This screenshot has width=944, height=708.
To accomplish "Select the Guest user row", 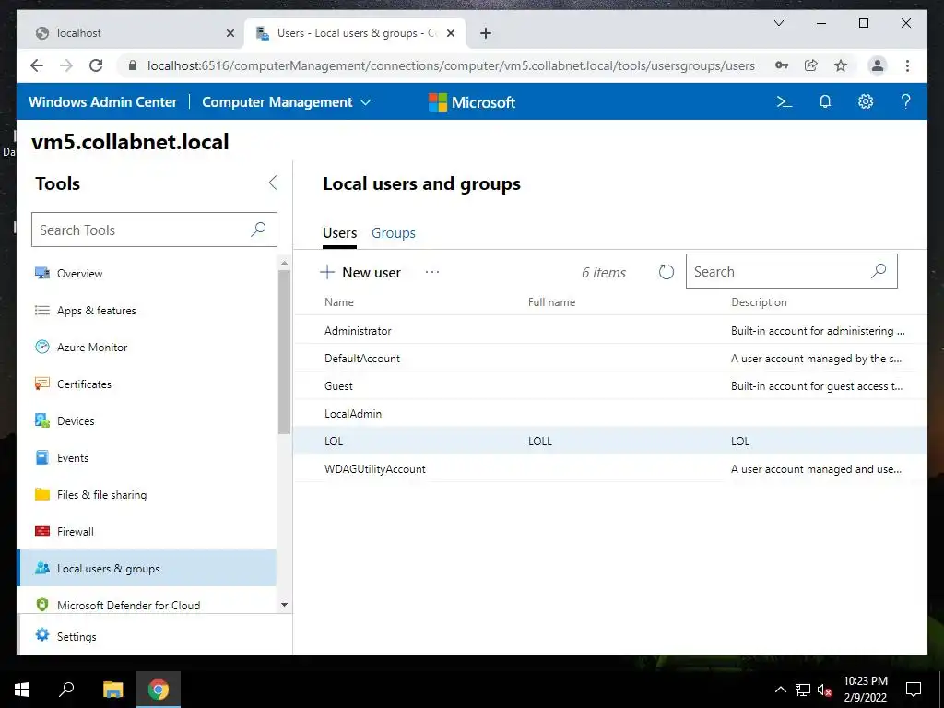I will tap(610, 386).
